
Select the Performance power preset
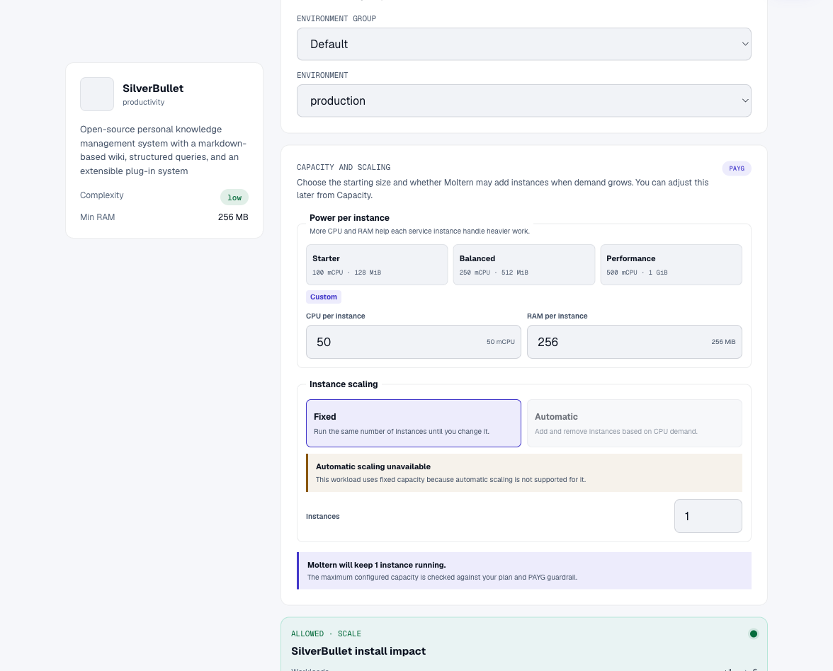tap(671, 265)
